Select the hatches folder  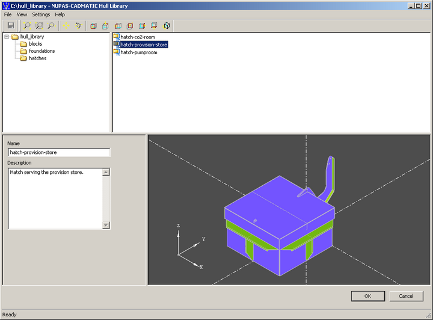(x=37, y=58)
